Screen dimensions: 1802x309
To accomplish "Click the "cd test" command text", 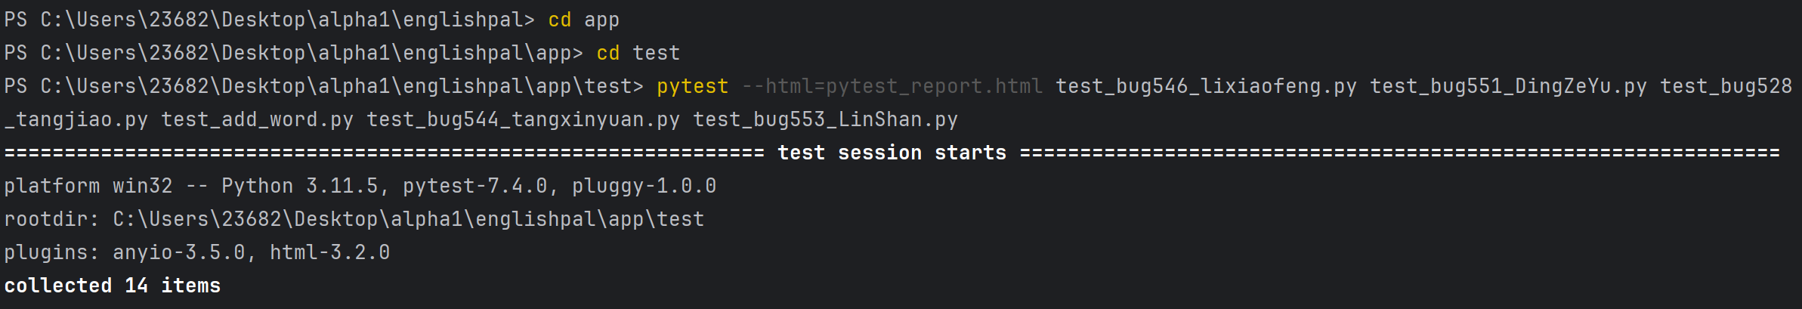I will 638,53.
